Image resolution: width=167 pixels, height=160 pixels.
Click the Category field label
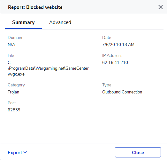(x=16, y=85)
